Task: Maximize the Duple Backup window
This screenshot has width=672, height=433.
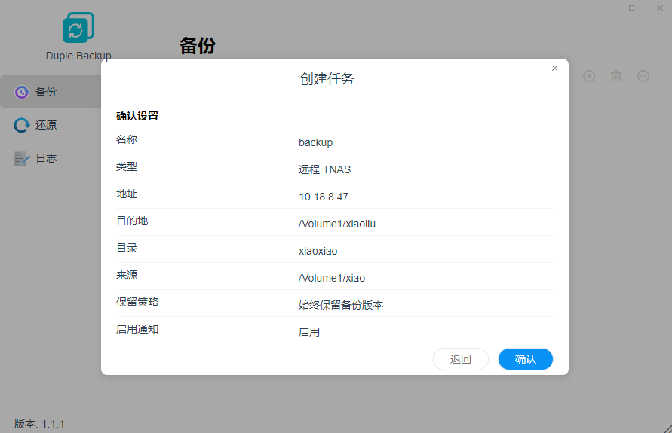Action: [x=631, y=8]
